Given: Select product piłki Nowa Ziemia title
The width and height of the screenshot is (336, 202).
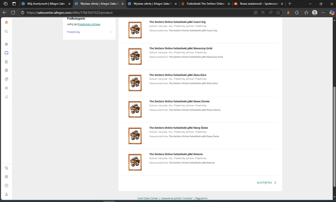Looking at the screenshot, I should (x=179, y=101).
